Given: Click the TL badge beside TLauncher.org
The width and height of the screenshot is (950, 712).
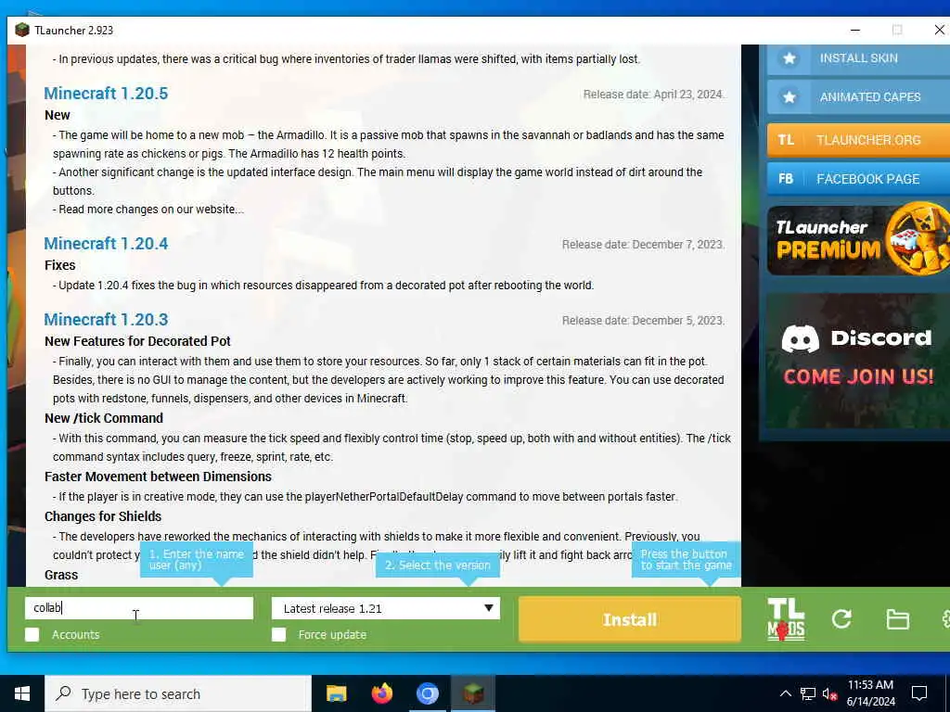Looking at the screenshot, I should point(786,140).
